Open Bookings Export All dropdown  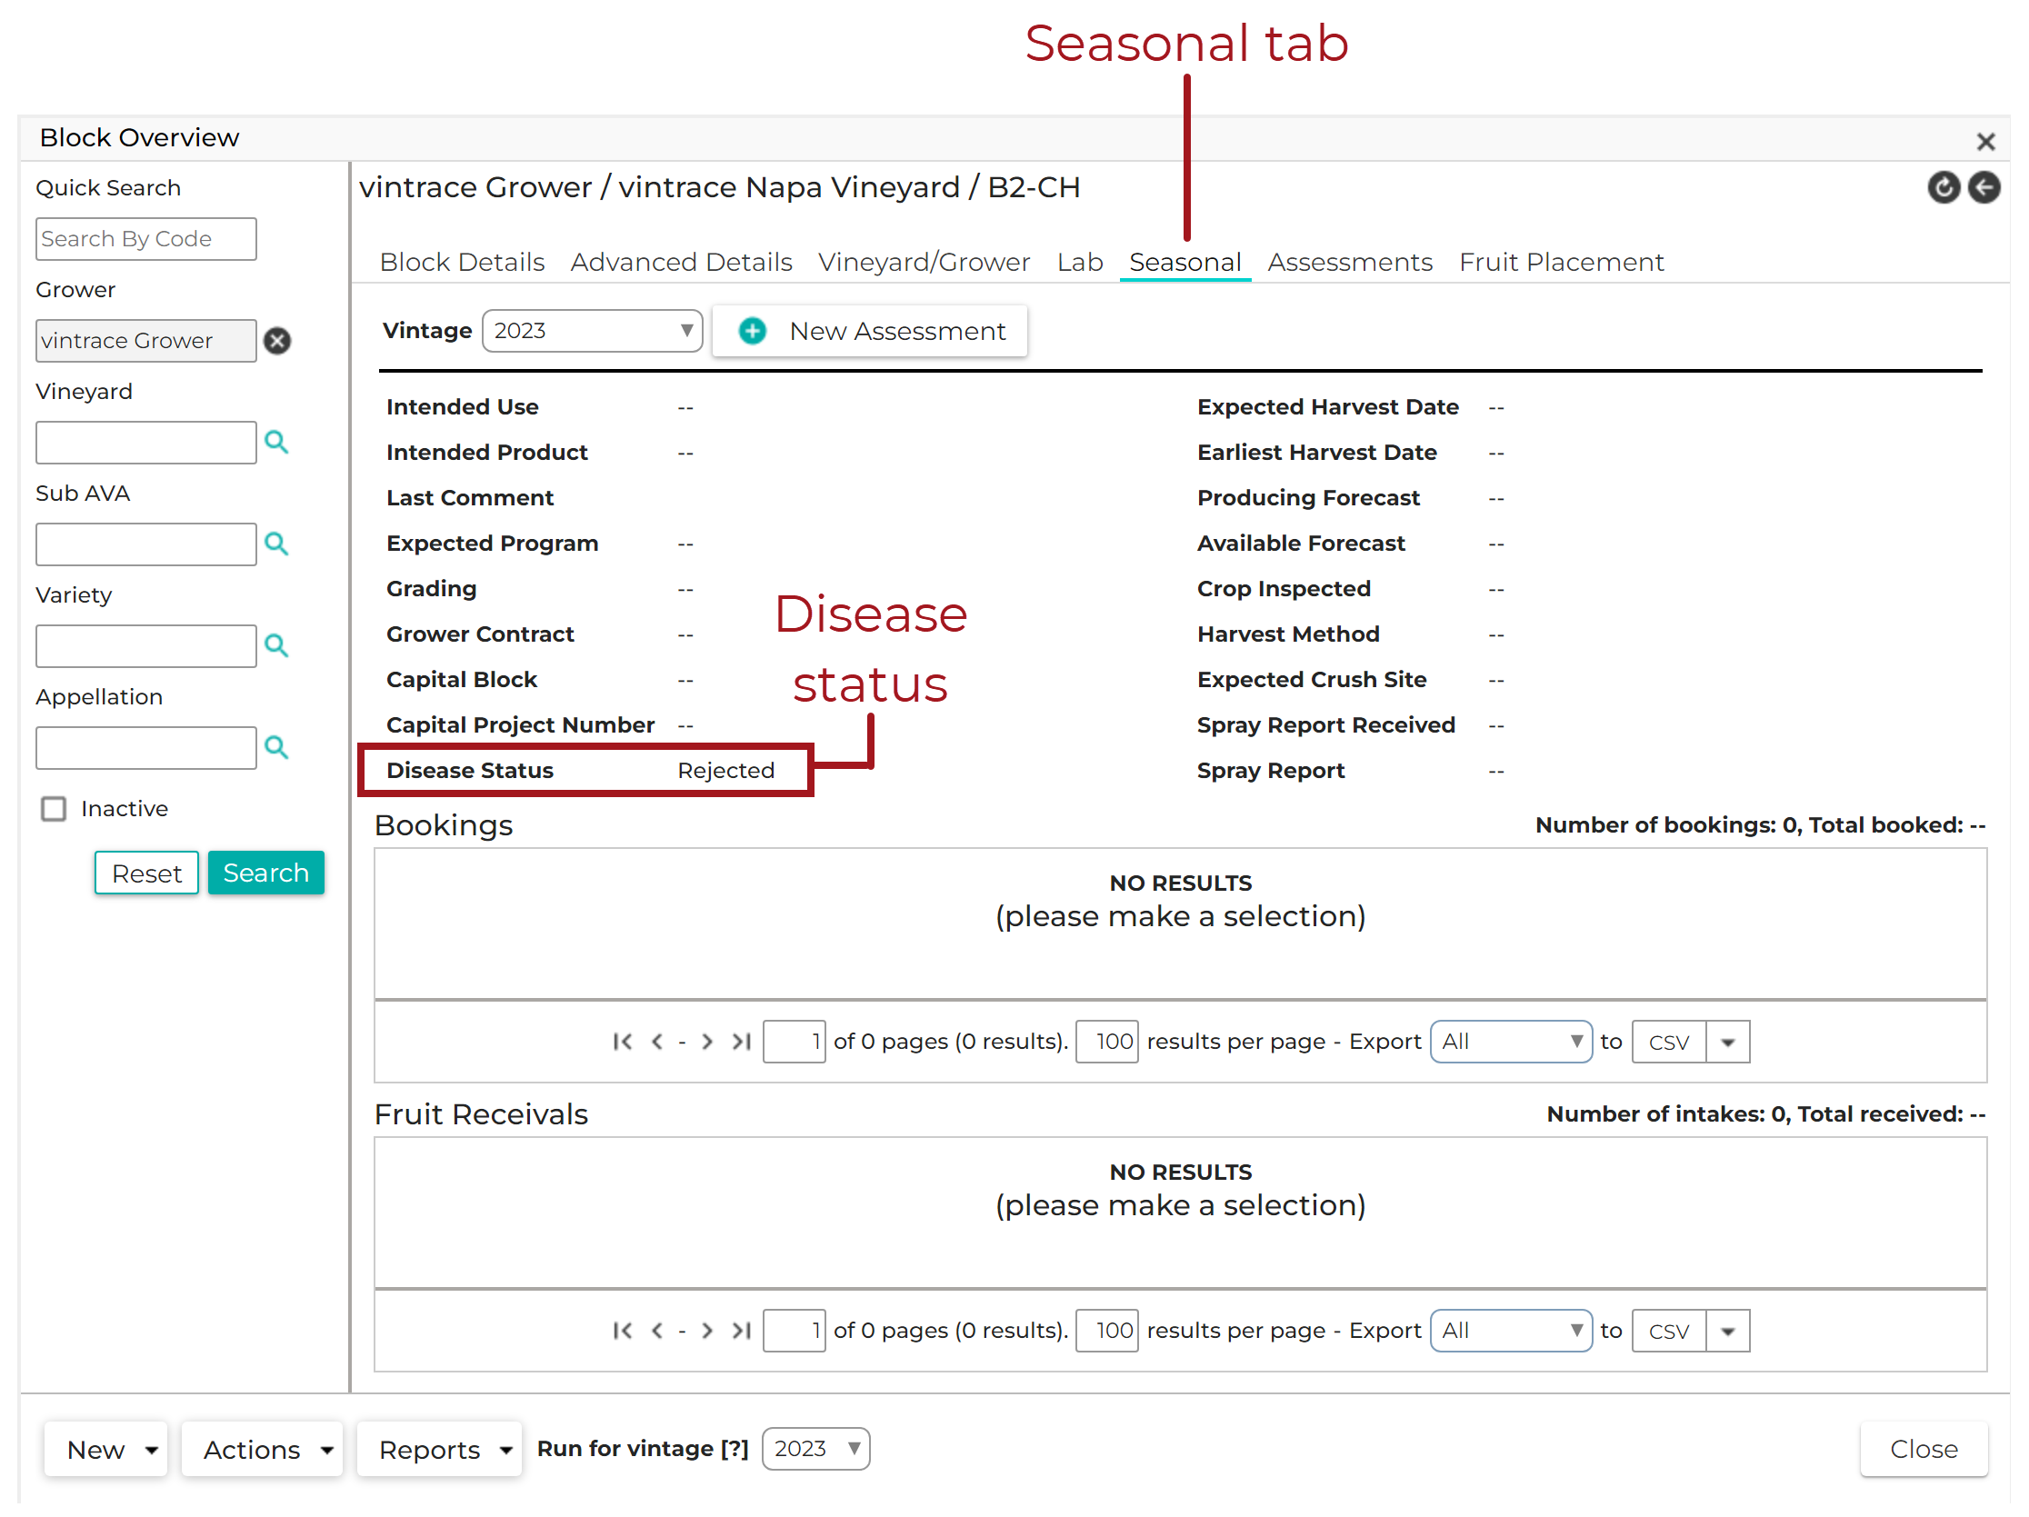click(1511, 1042)
